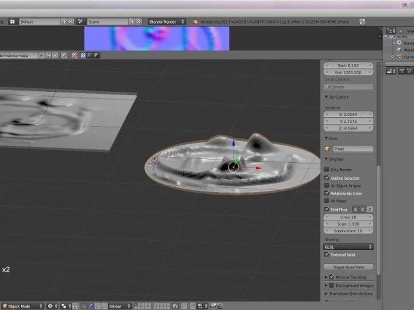Toggle the 3D manipulator axis icon

(84, 306)
